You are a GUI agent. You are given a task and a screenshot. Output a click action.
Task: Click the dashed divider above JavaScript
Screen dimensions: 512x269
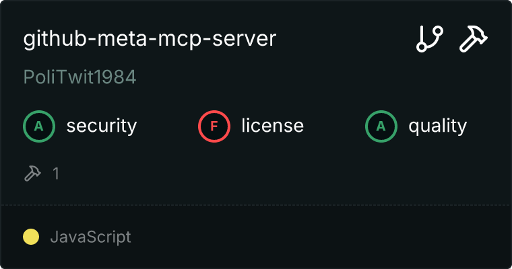[256, 204]
